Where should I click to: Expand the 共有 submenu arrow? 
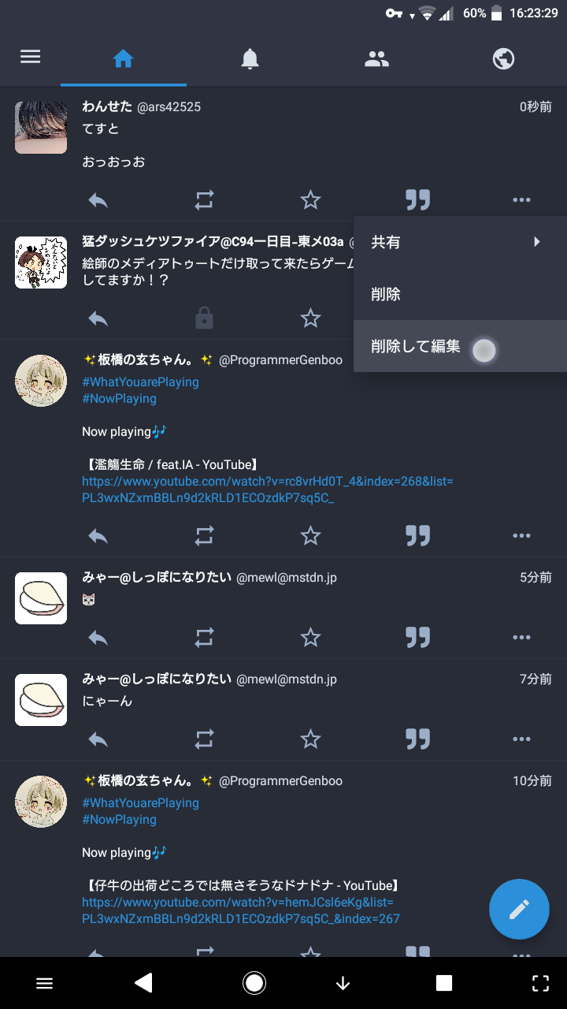tap(537, 242)
